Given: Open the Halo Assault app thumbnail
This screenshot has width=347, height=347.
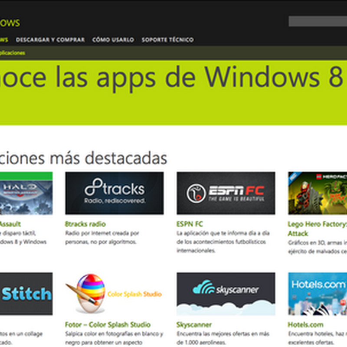Looking at the screenshot, I should click(26, 193).
